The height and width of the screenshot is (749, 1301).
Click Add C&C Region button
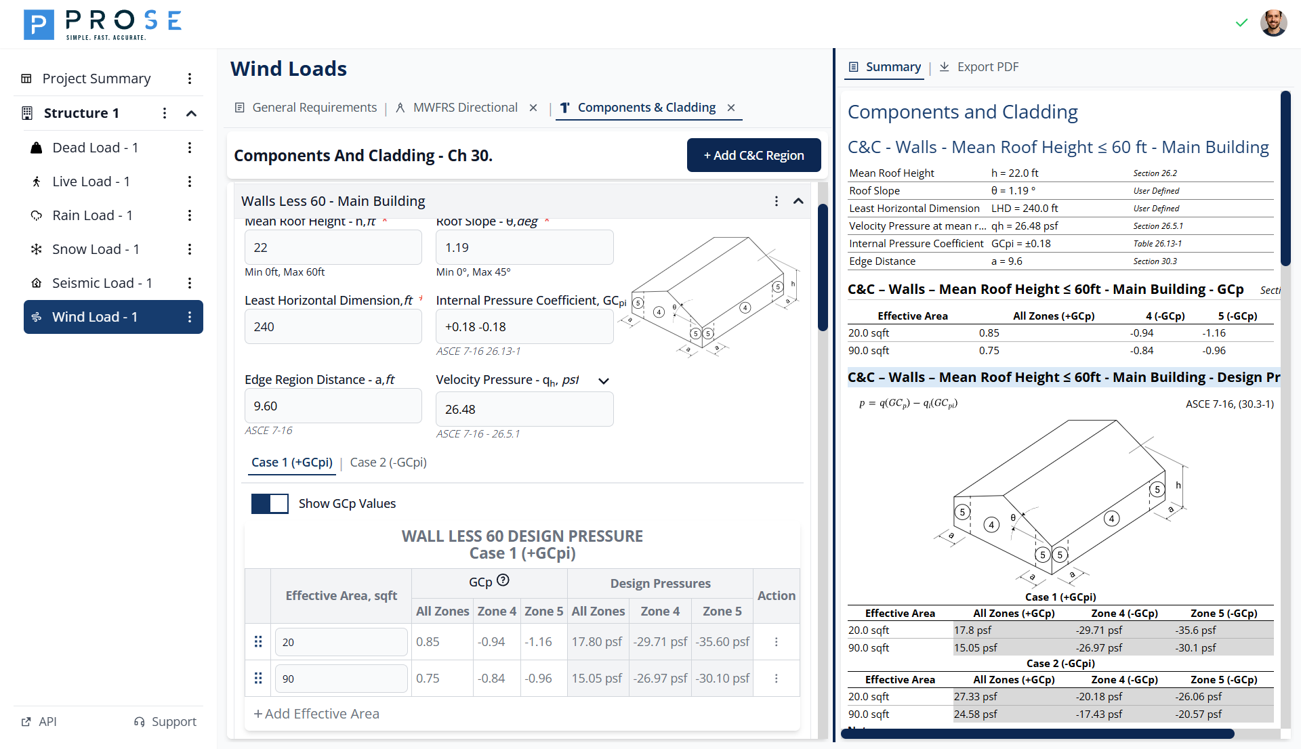click(753, 155)
